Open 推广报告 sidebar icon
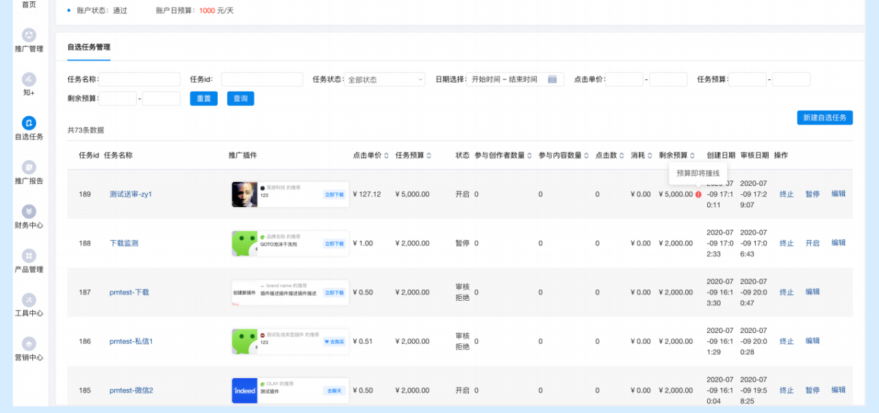879x413 pixels. (x=29, y=168)
